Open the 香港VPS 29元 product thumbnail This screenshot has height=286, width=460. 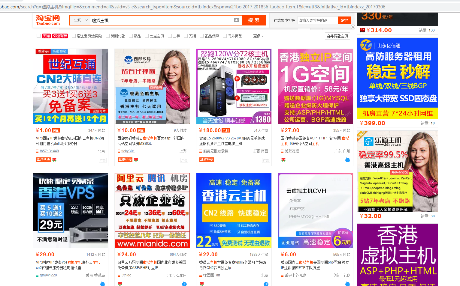[71, 210]
